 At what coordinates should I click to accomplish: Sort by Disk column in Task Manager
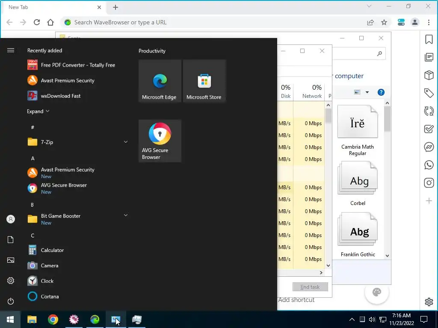pos(285,91)
